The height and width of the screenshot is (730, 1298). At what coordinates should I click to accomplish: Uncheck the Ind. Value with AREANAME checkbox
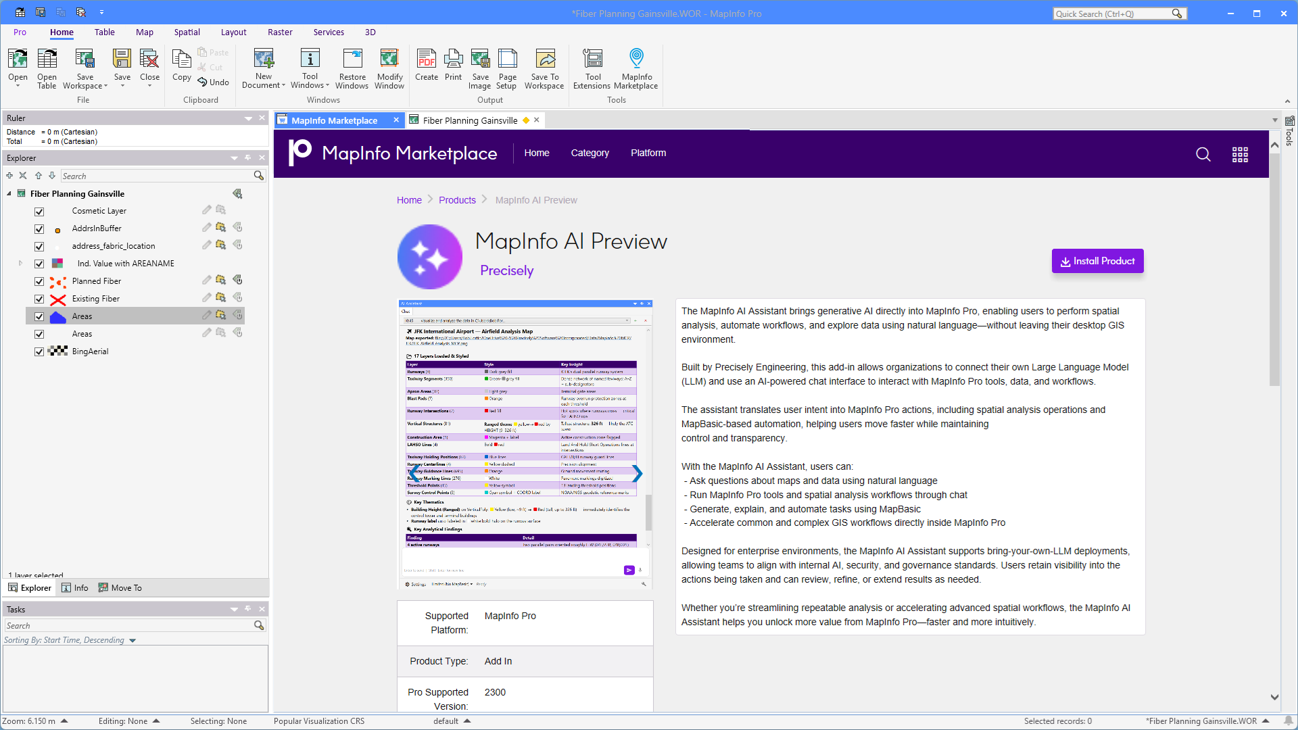(39, 264)
